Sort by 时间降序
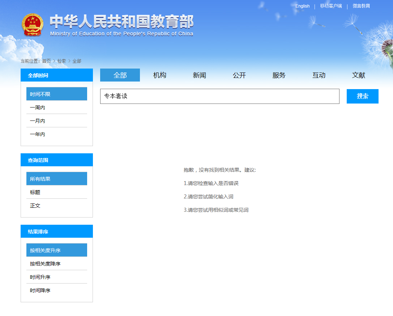 [57, 290]
